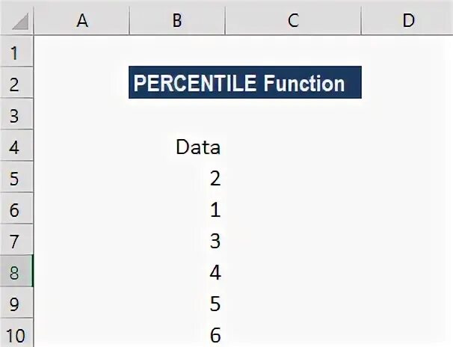Select column A header
This screenshot has height=347, width=453.
pos(81,20)
